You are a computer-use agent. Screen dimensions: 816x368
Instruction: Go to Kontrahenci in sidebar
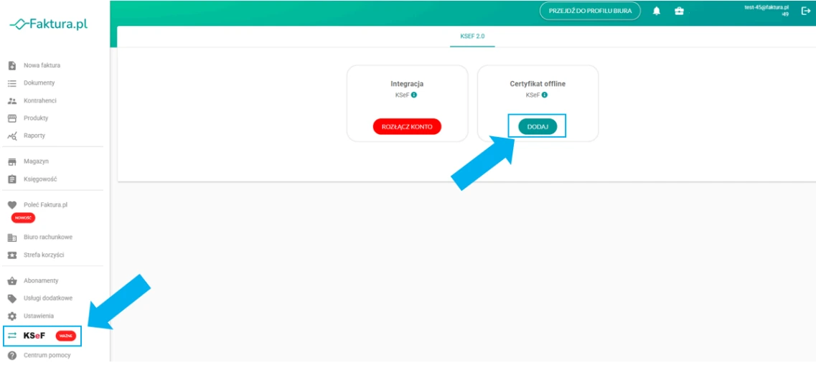40,101
